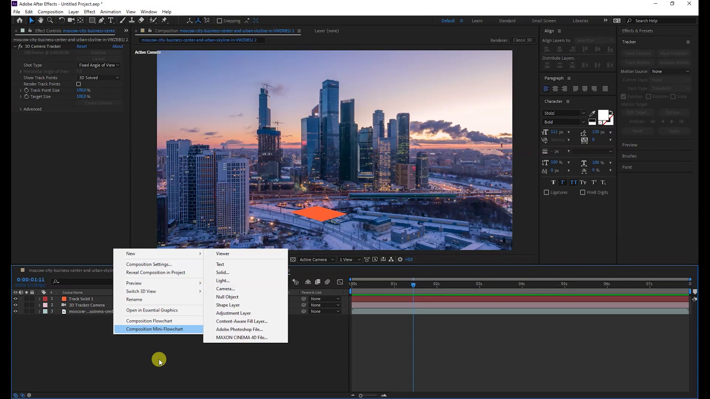This screenshot has height=399, width=710.
Task: Select the Horizontal Type tool
Action: pyautogui.click(x=111, y=21)
